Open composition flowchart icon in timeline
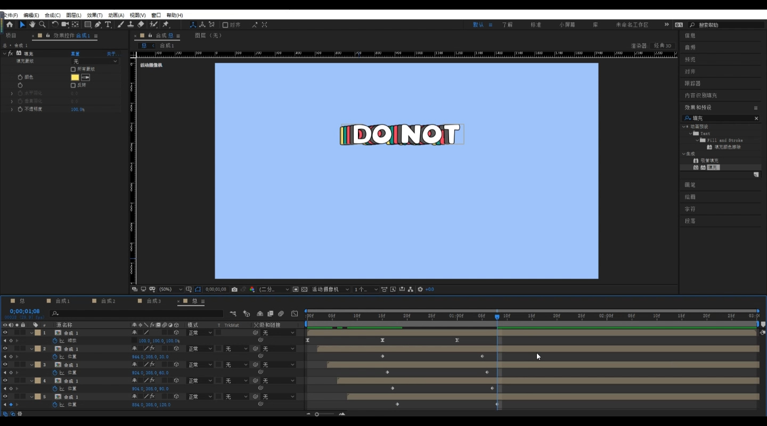 [x=233, y=314]
